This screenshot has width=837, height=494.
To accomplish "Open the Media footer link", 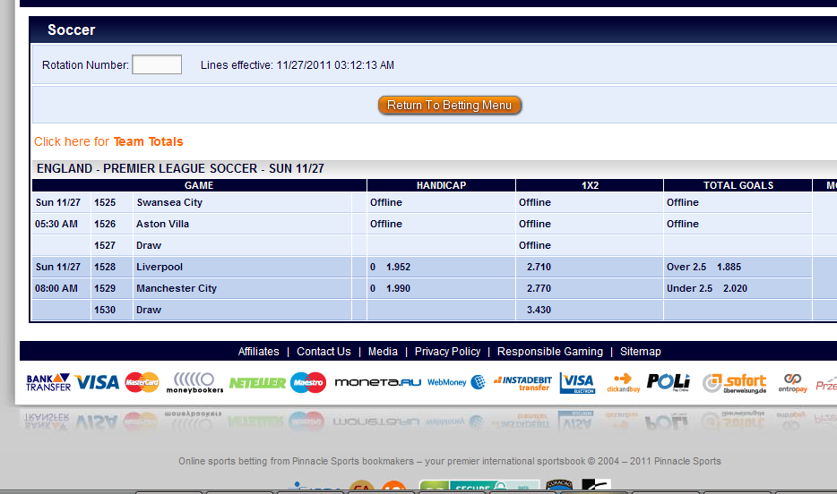I will click(x=383, y=352).
